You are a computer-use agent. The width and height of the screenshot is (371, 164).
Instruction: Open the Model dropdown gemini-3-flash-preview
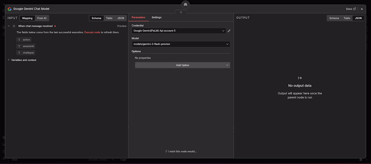[x=181, y=44]
